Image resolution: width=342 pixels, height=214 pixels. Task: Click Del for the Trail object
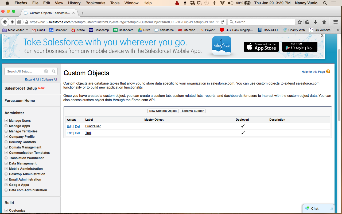[77, 133]
